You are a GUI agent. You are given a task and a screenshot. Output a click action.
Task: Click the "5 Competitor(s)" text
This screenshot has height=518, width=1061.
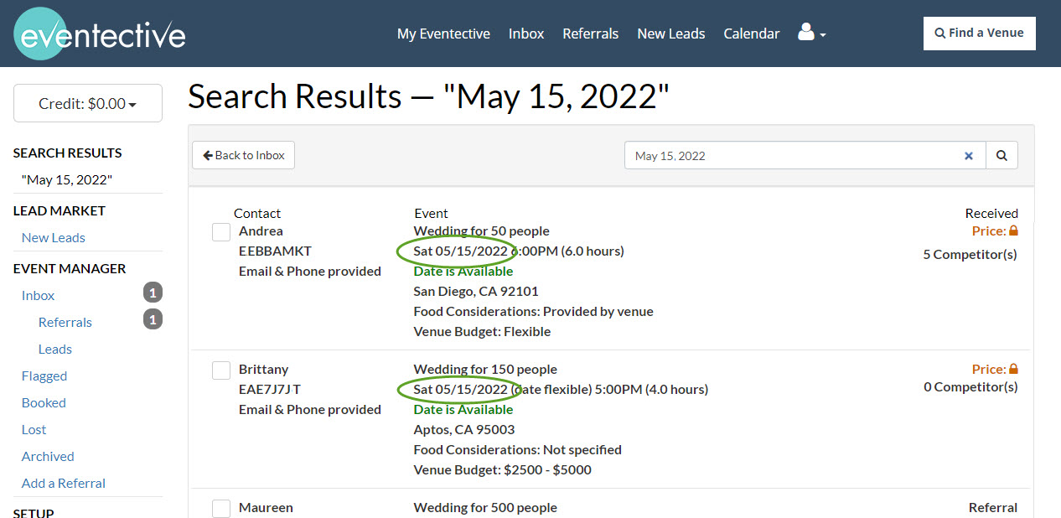coord(970,254)
